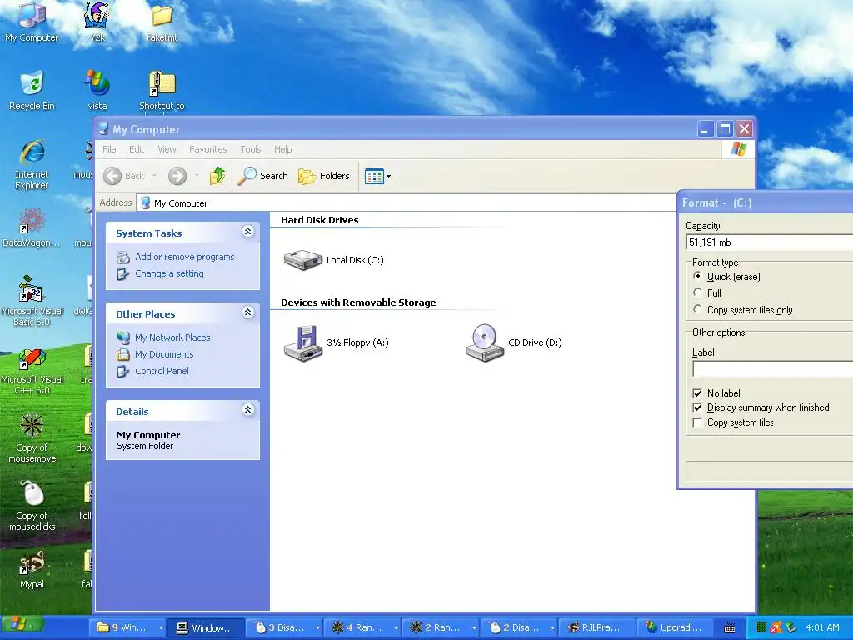The width and height of the screenshot is (853, 640).
Task: Click the My Computer icon in address bar
Action: coord(145,203)
